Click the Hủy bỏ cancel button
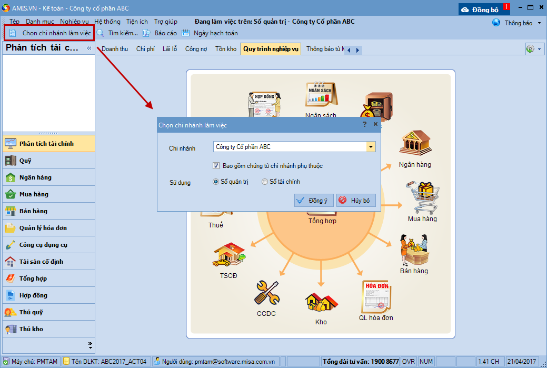The width and height of the screenshot is (547, 368). (356, 201)
